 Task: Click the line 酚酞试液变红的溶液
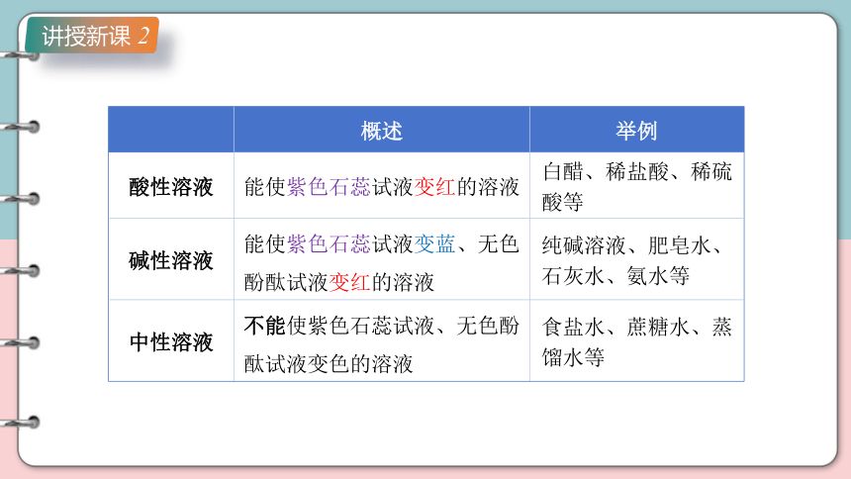pyautogui.click(x=339, y=282)
